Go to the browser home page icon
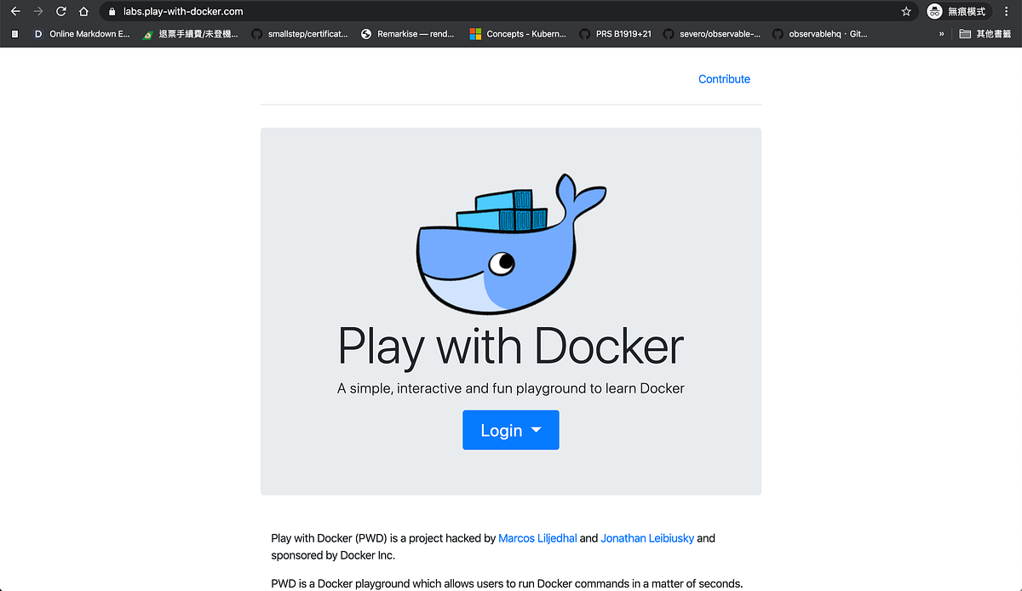 (83, 12)
